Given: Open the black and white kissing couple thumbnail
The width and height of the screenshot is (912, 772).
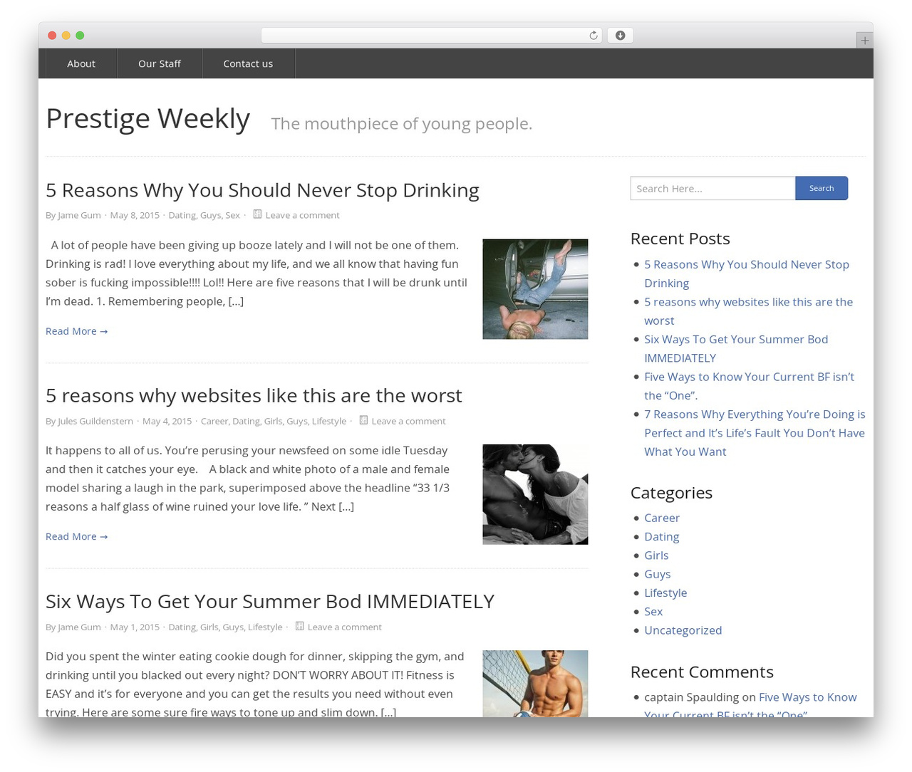Looking at the screenshot, I should [x=535, y=494].
